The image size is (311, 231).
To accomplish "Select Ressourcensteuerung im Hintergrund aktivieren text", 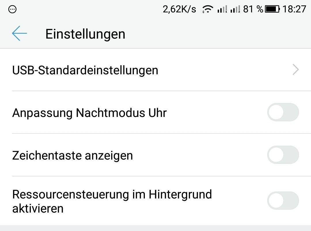I will pos(112,201).
